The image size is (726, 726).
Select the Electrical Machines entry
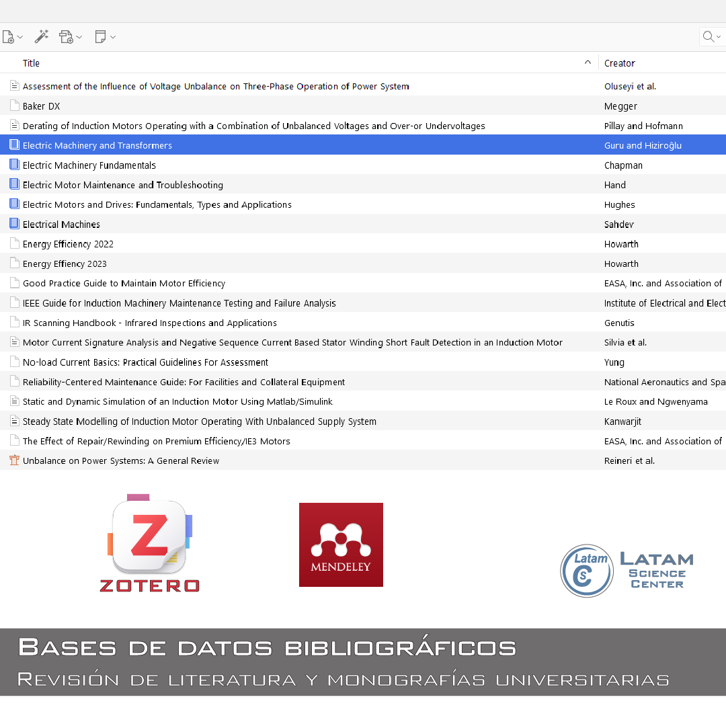[61, 225]
